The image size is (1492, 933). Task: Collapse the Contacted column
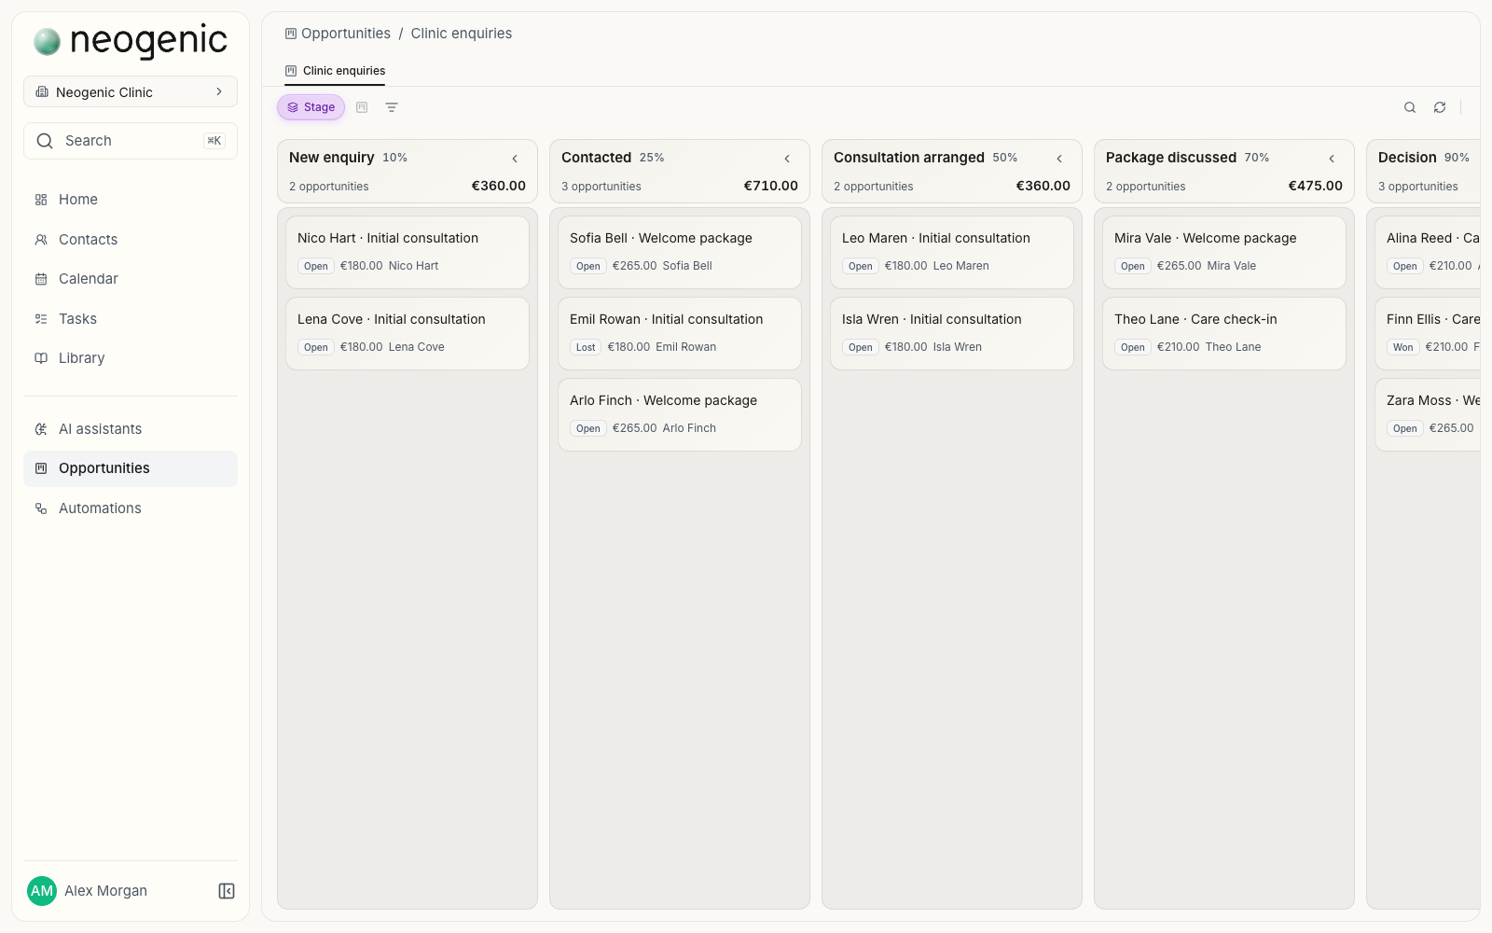[x=787, y=159]
